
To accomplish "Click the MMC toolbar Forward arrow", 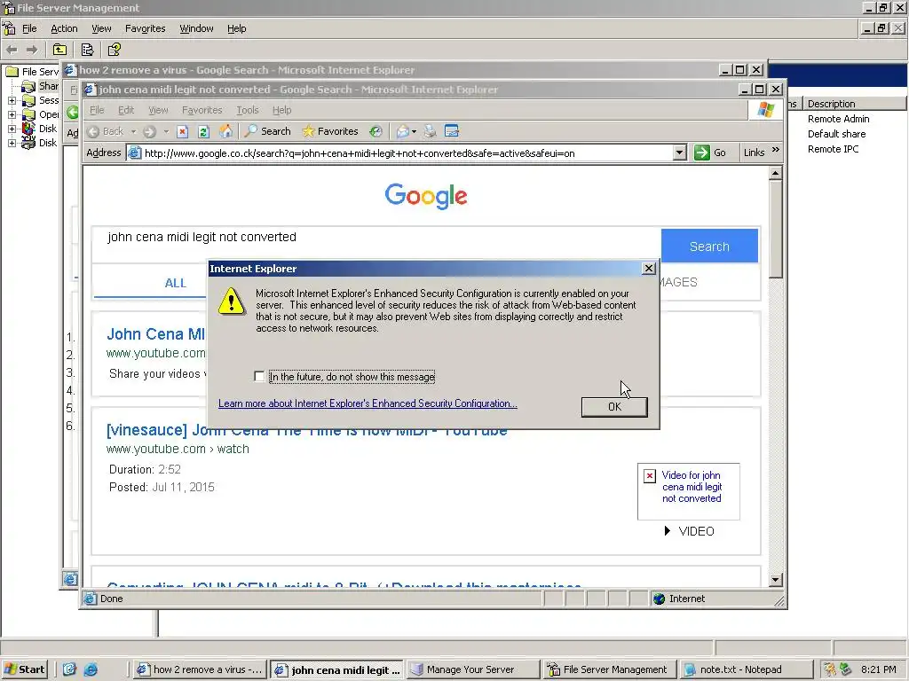I will [32, 50].
